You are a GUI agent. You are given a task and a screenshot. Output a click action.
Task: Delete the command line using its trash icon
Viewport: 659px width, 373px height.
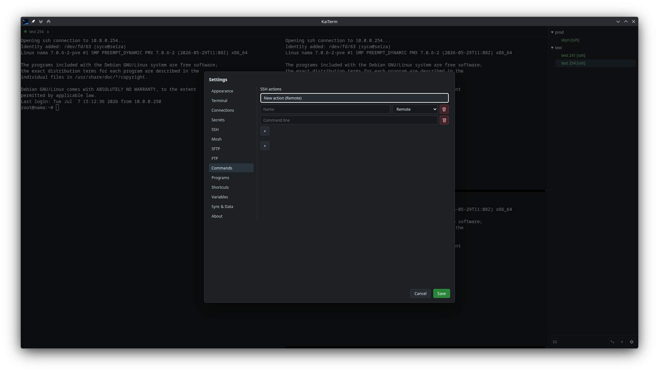tap(444, 120)
